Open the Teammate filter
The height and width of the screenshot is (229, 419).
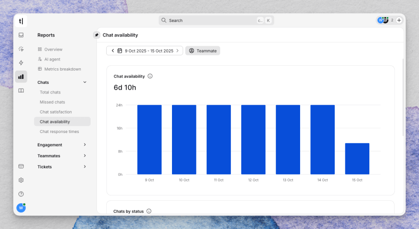coord(203,51)
